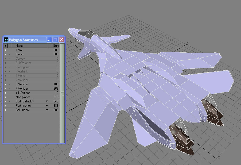The height and width of the screenshot is (165, 241).
Task: Open the Part: (none) dropdown arrow
Action: (47, 106)
